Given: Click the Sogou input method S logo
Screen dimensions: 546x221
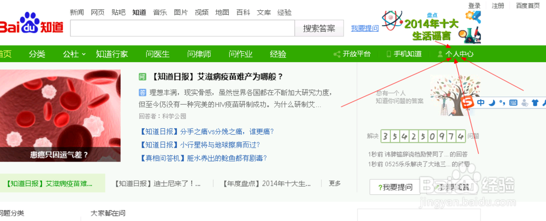Looking at the screenshot, I should coord(468,103).
